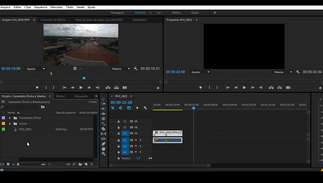This screenshot has height=183, width=323.
Task: Toggle Linked Selection in the timeline
Action: (129, 108)
